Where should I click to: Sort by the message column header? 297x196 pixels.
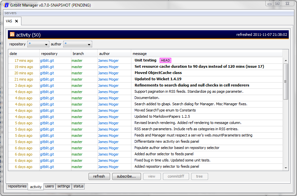coord(207,54)
